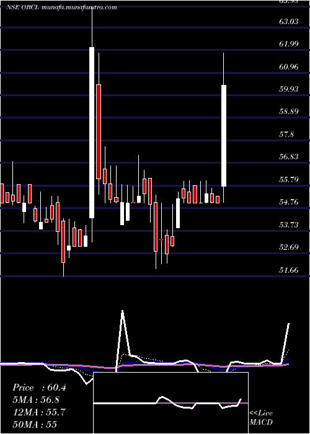
Task: Click the 55.79 price axis label
Action: pyautogui.click(x=289, y=179)
